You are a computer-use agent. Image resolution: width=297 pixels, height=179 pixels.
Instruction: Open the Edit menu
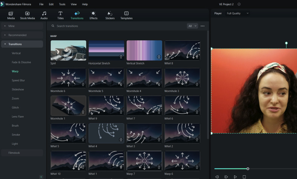click(51, 4)
